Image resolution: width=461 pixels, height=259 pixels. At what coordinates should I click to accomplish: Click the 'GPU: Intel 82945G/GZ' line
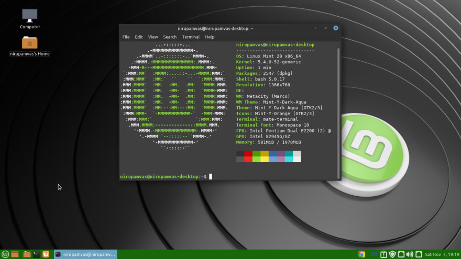(x=263, y=136)
